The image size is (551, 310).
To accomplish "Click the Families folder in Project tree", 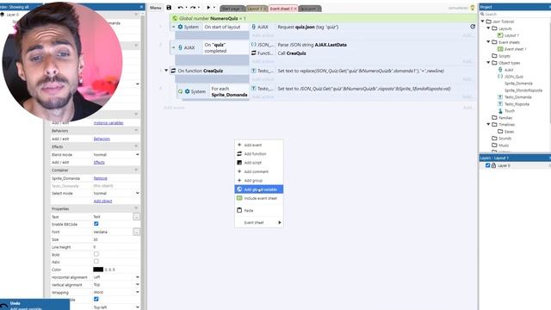I will pyautogui.click(x=505, y=118).
